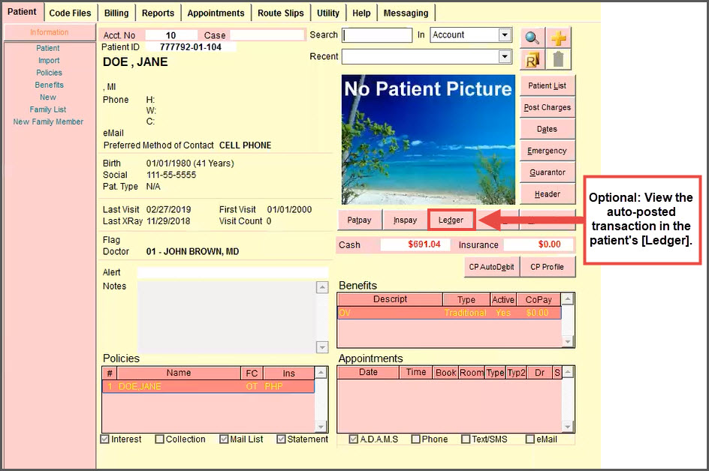Click the Acct. No field
The image size is (709, 471).
click(171, 35)
